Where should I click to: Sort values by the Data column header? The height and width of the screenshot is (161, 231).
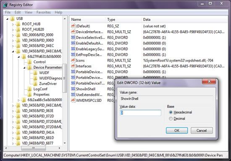pyautogui.click(x=184, y=19)
